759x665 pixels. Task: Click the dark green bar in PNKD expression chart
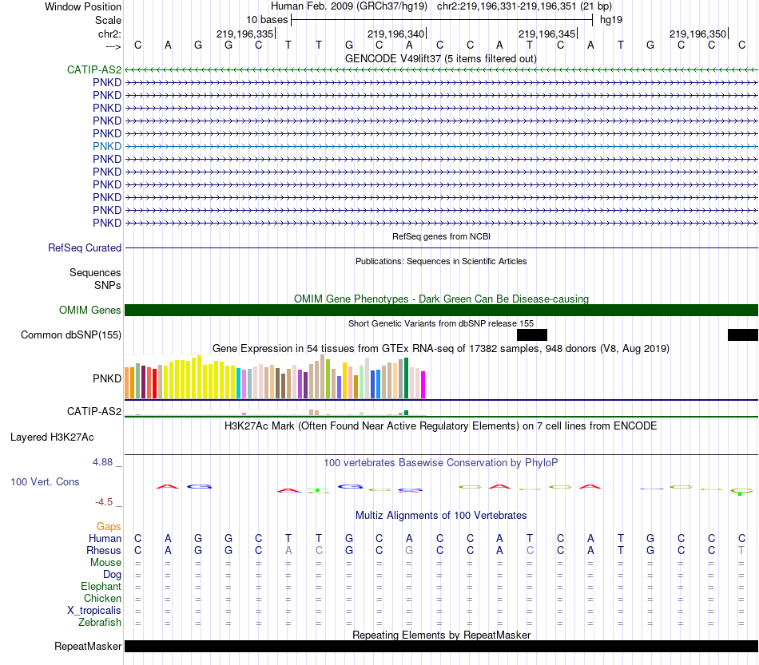coord(406,378)
